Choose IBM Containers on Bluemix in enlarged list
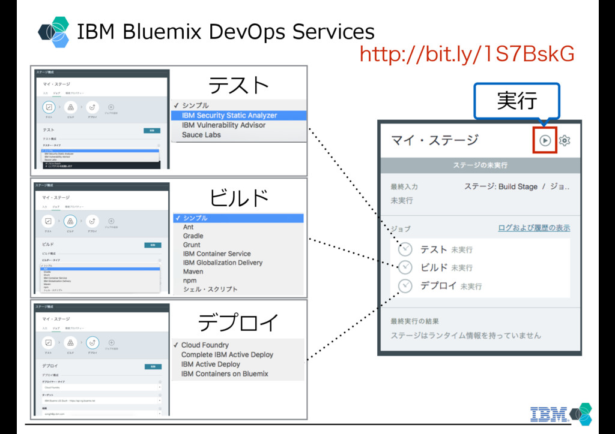The image size is (615, 434). 238,373
